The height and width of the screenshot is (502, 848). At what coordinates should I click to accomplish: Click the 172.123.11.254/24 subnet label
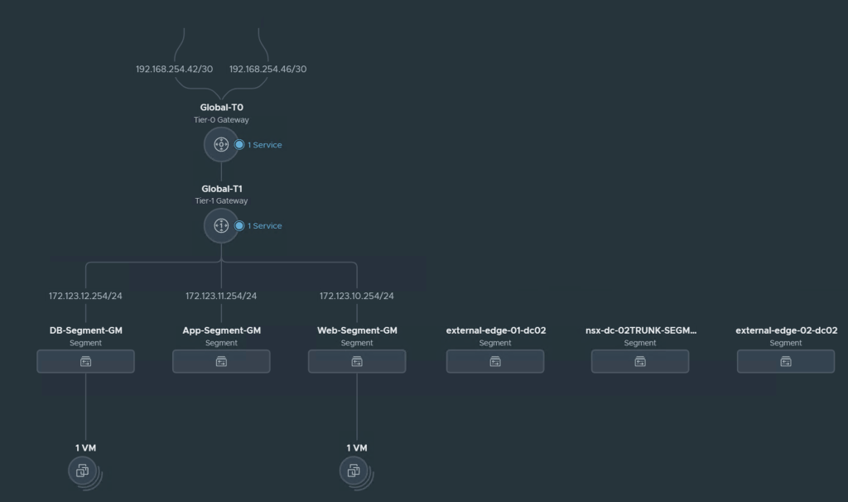point(221,296)
